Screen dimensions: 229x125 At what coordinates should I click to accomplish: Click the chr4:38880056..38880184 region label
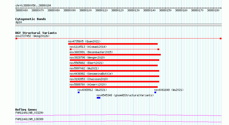tap(33, 5)
